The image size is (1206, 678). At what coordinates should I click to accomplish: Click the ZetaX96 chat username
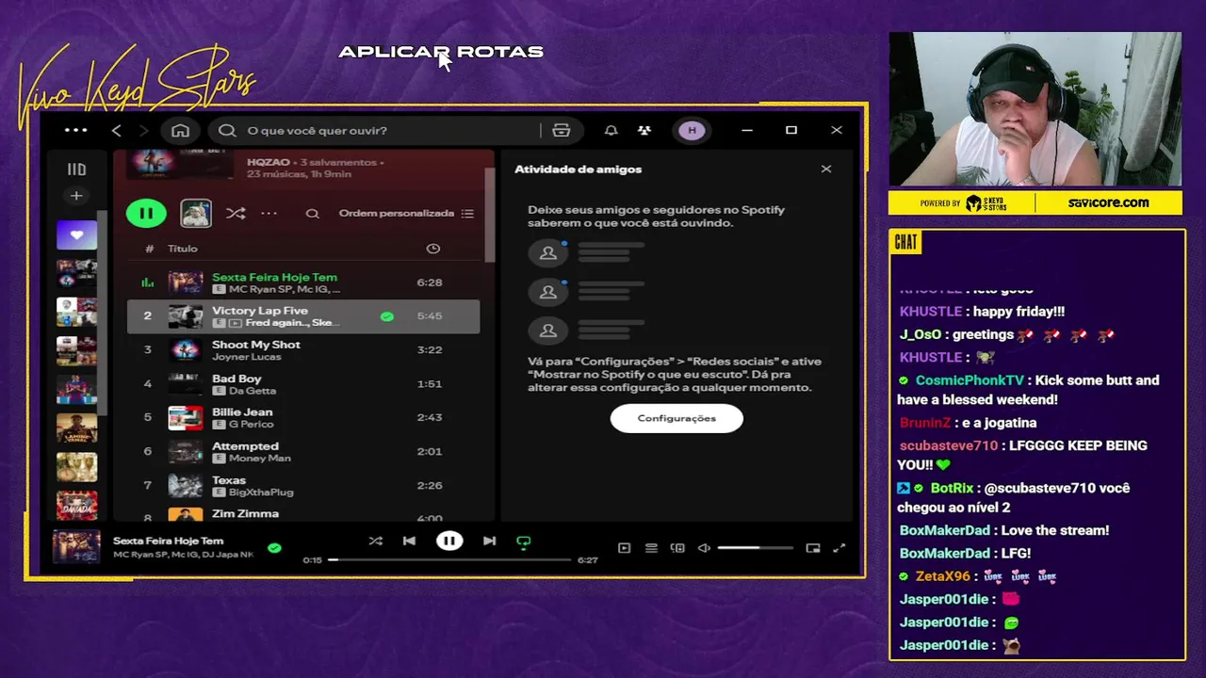coord(942,576)
